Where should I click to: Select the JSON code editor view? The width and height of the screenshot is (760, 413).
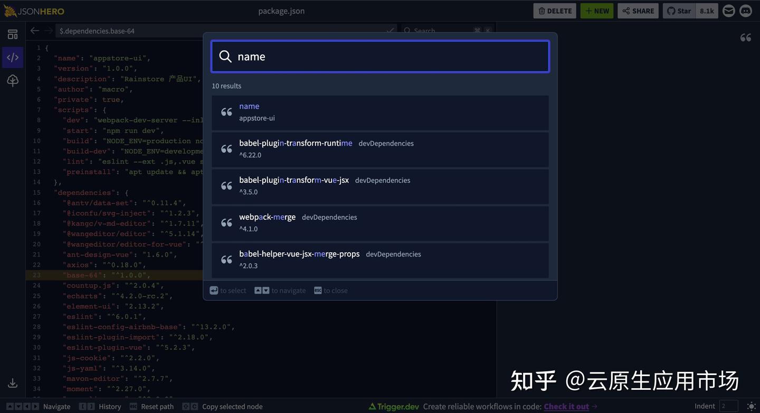tap(13, 57)
